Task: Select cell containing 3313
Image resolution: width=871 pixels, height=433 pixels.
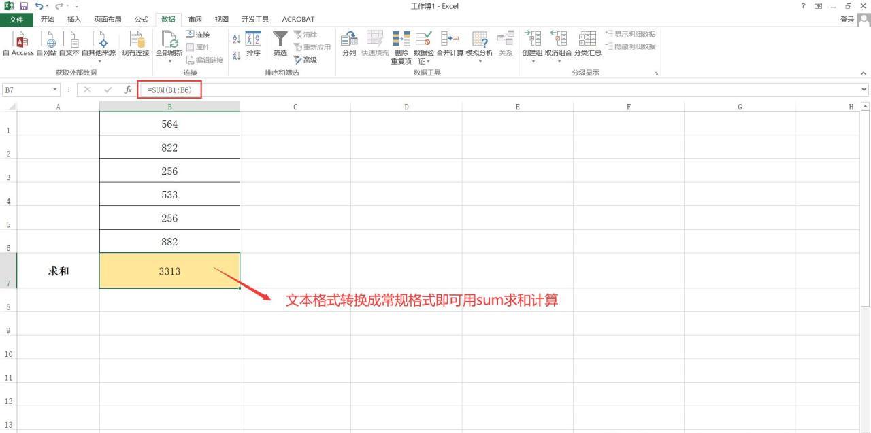Action: pyautogui.click(x=169, y=271)
